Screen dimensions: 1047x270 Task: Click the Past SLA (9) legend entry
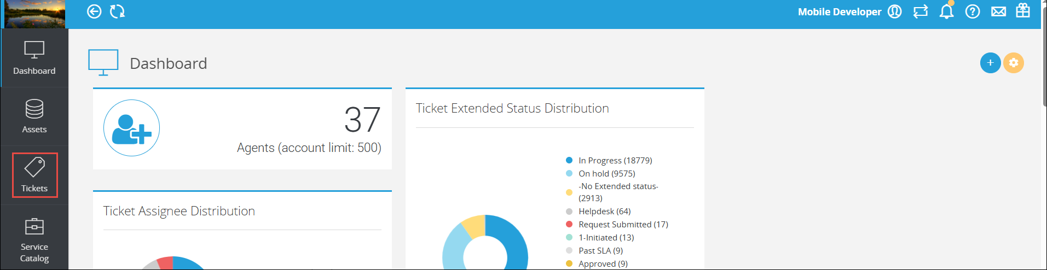click(x=594, y=250)
